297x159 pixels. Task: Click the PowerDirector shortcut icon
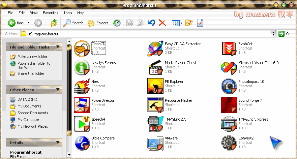point(82,105)
